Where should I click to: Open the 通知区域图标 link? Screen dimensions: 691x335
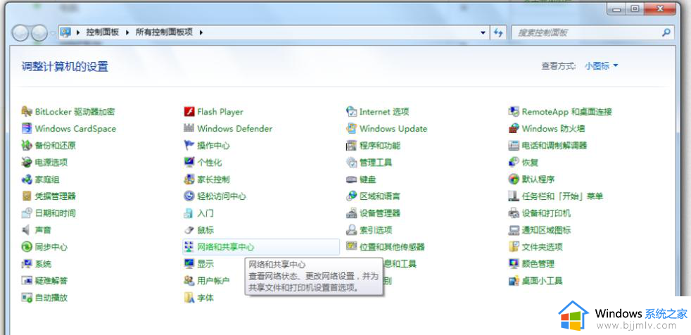(546, 230)
